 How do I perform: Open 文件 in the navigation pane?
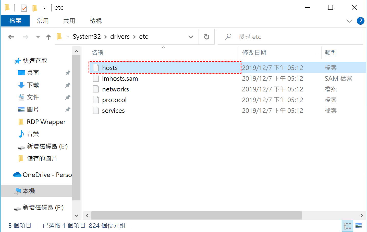33,97
